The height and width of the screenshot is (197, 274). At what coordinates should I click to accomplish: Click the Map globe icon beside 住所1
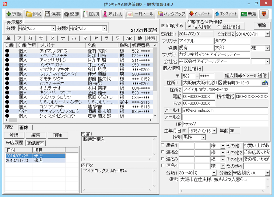[x=265, y=83]
